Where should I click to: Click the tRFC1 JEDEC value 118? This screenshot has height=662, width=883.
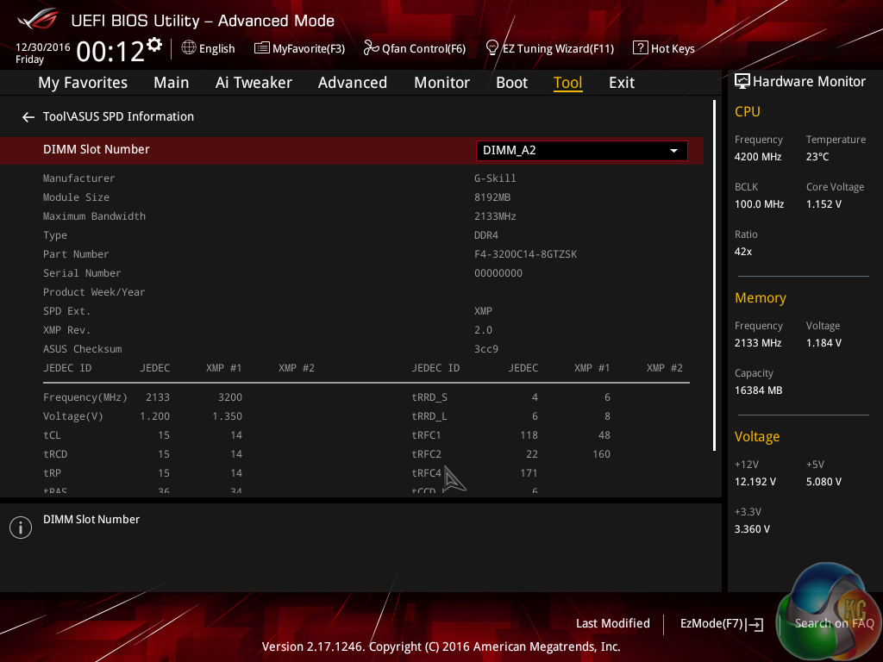pyautogui.click(x=529, y=435)
